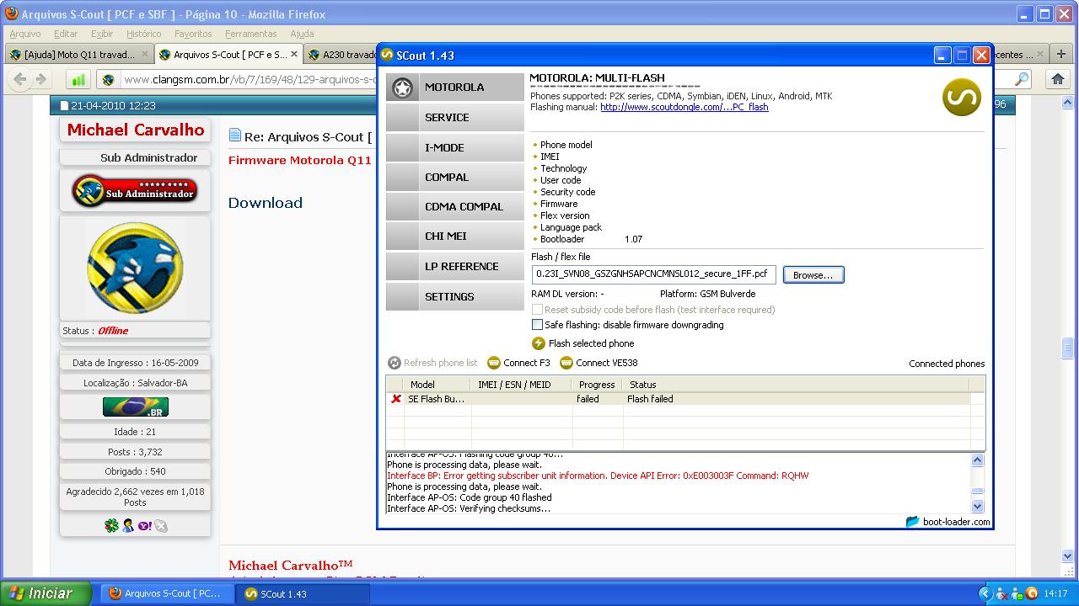1079x606 pixels.
Task: Click the Refresh phone list icon
Action: [x=395, y=364]
